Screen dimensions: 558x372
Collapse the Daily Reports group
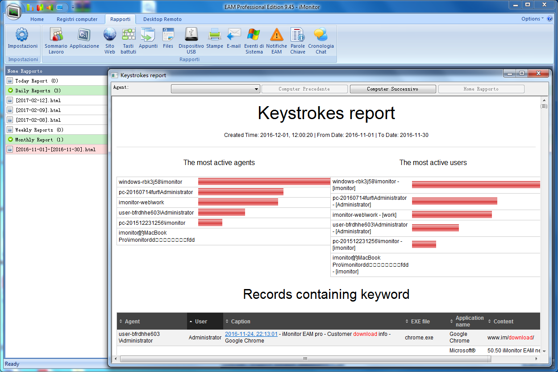coord(11,91)
